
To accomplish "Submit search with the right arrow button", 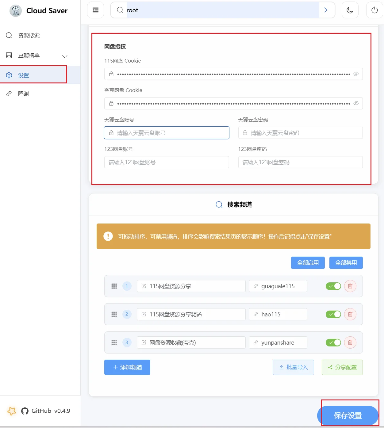I will click(x=326, y=10).
